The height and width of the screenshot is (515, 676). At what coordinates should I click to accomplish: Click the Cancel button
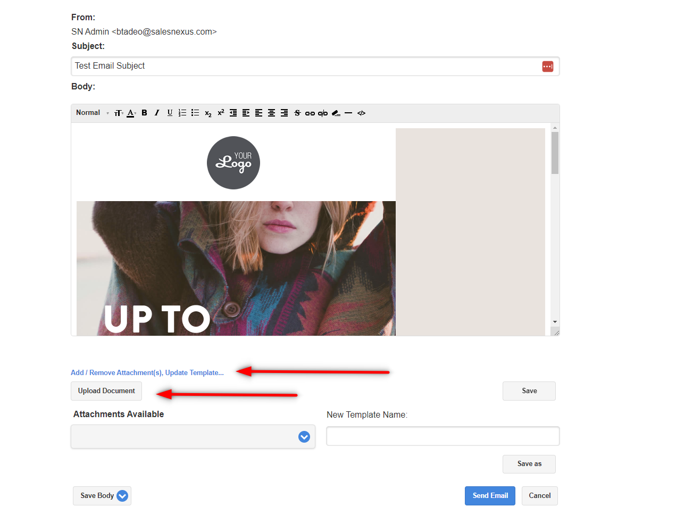tap(540, 496)
